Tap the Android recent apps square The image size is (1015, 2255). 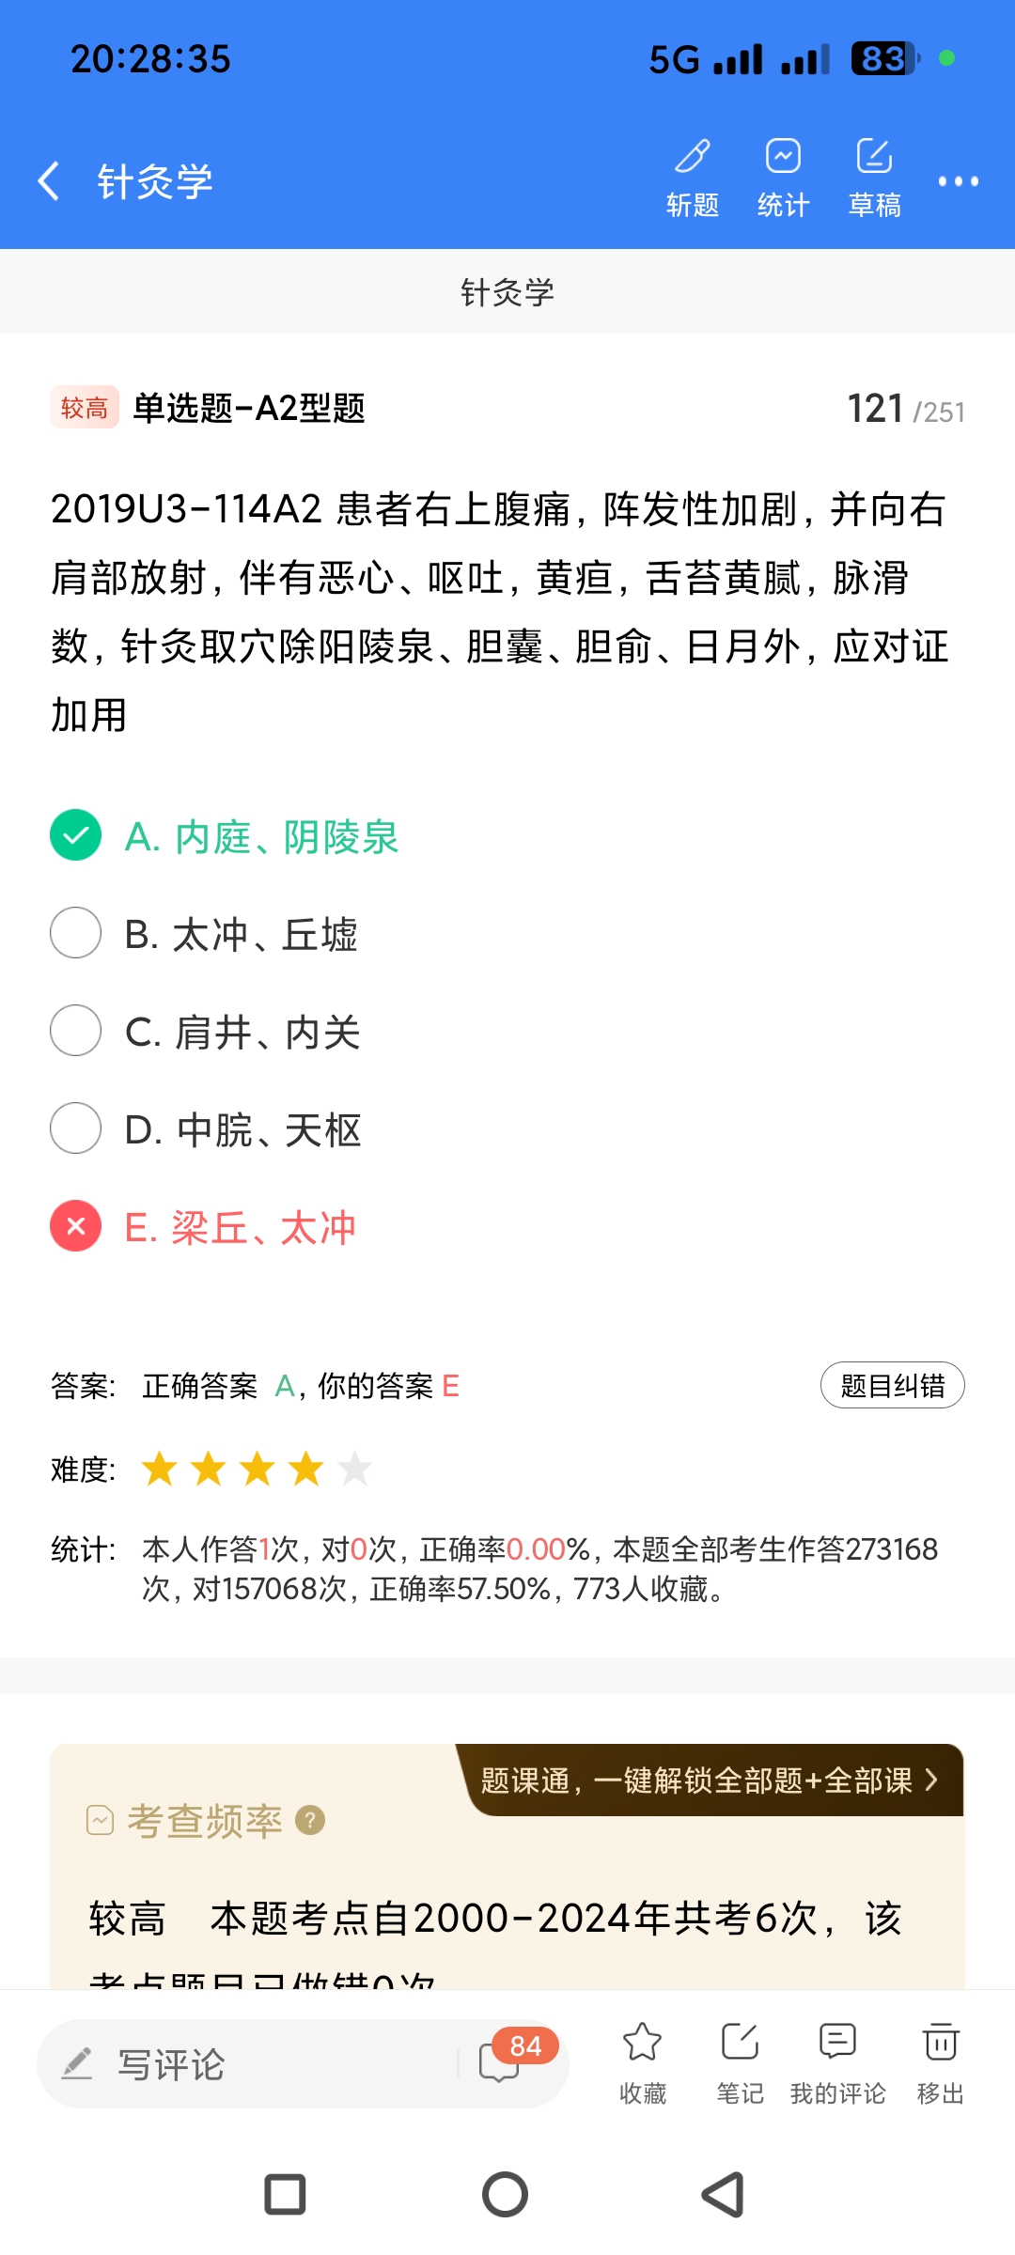pos(285,2195)
